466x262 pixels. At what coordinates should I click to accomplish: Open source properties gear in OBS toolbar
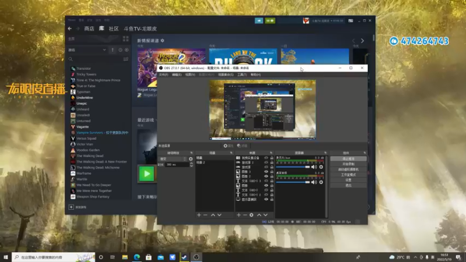(228, 146)
